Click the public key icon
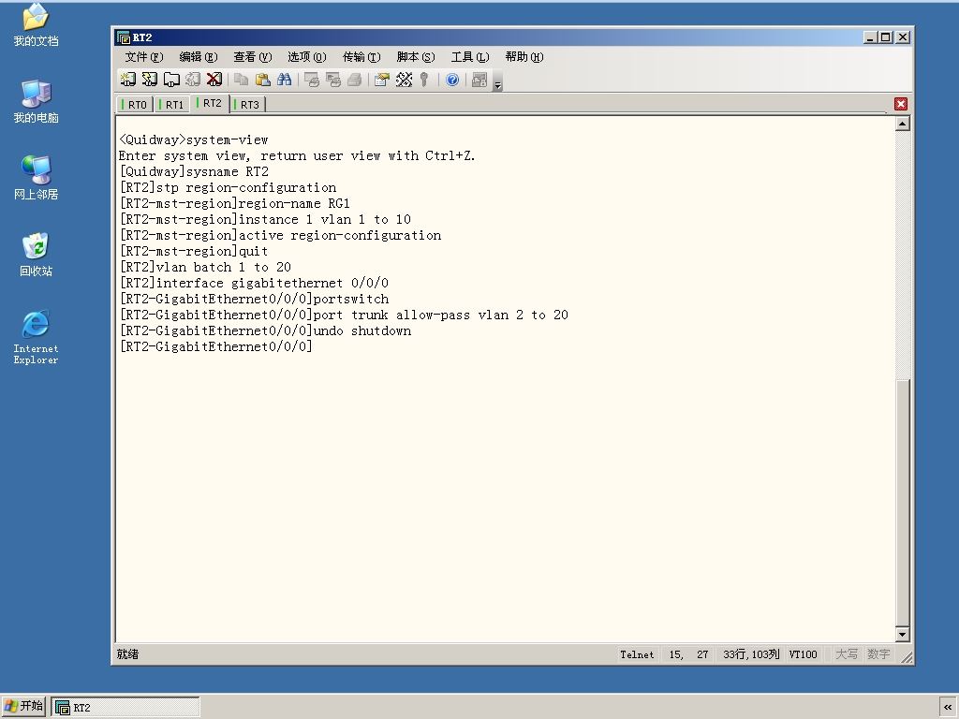This screenshot has width=959, height=719. (x=424, y=80)
